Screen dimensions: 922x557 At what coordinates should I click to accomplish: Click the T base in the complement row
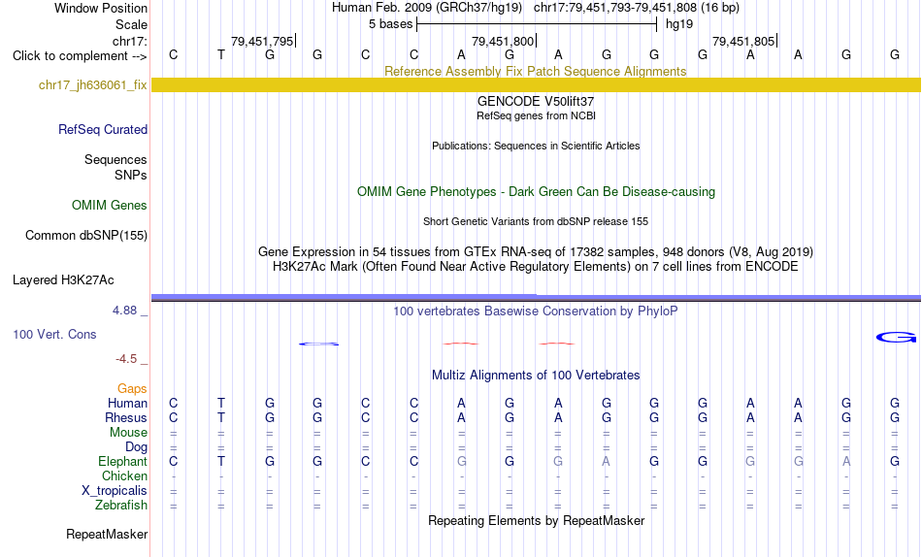(221, 54)
